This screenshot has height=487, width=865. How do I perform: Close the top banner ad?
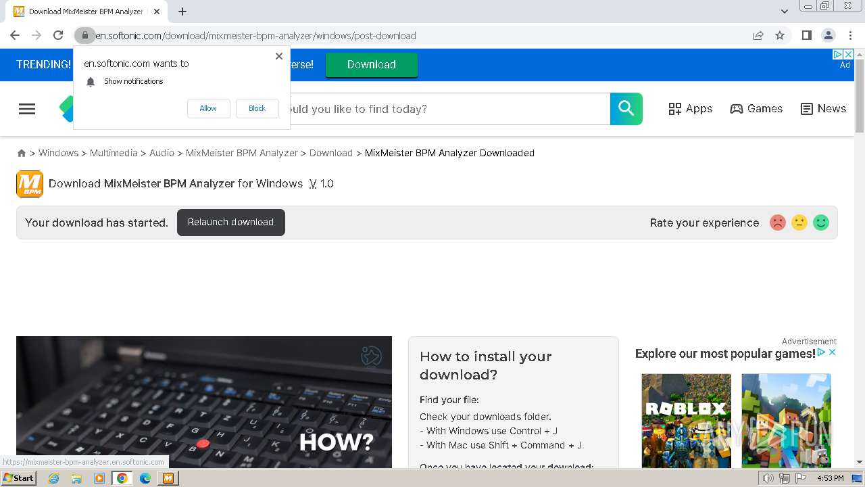point(849,54)
